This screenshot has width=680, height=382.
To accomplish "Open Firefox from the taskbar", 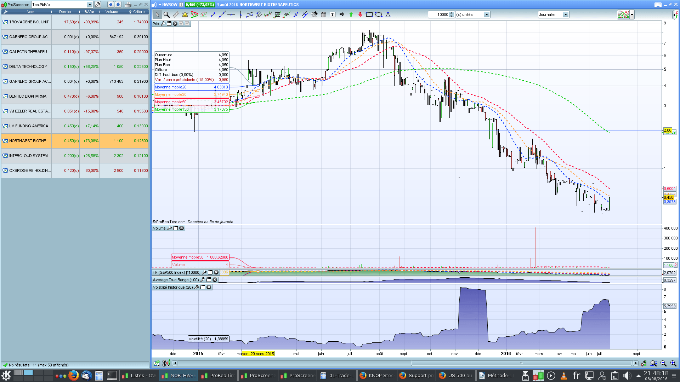I will 73,375.
